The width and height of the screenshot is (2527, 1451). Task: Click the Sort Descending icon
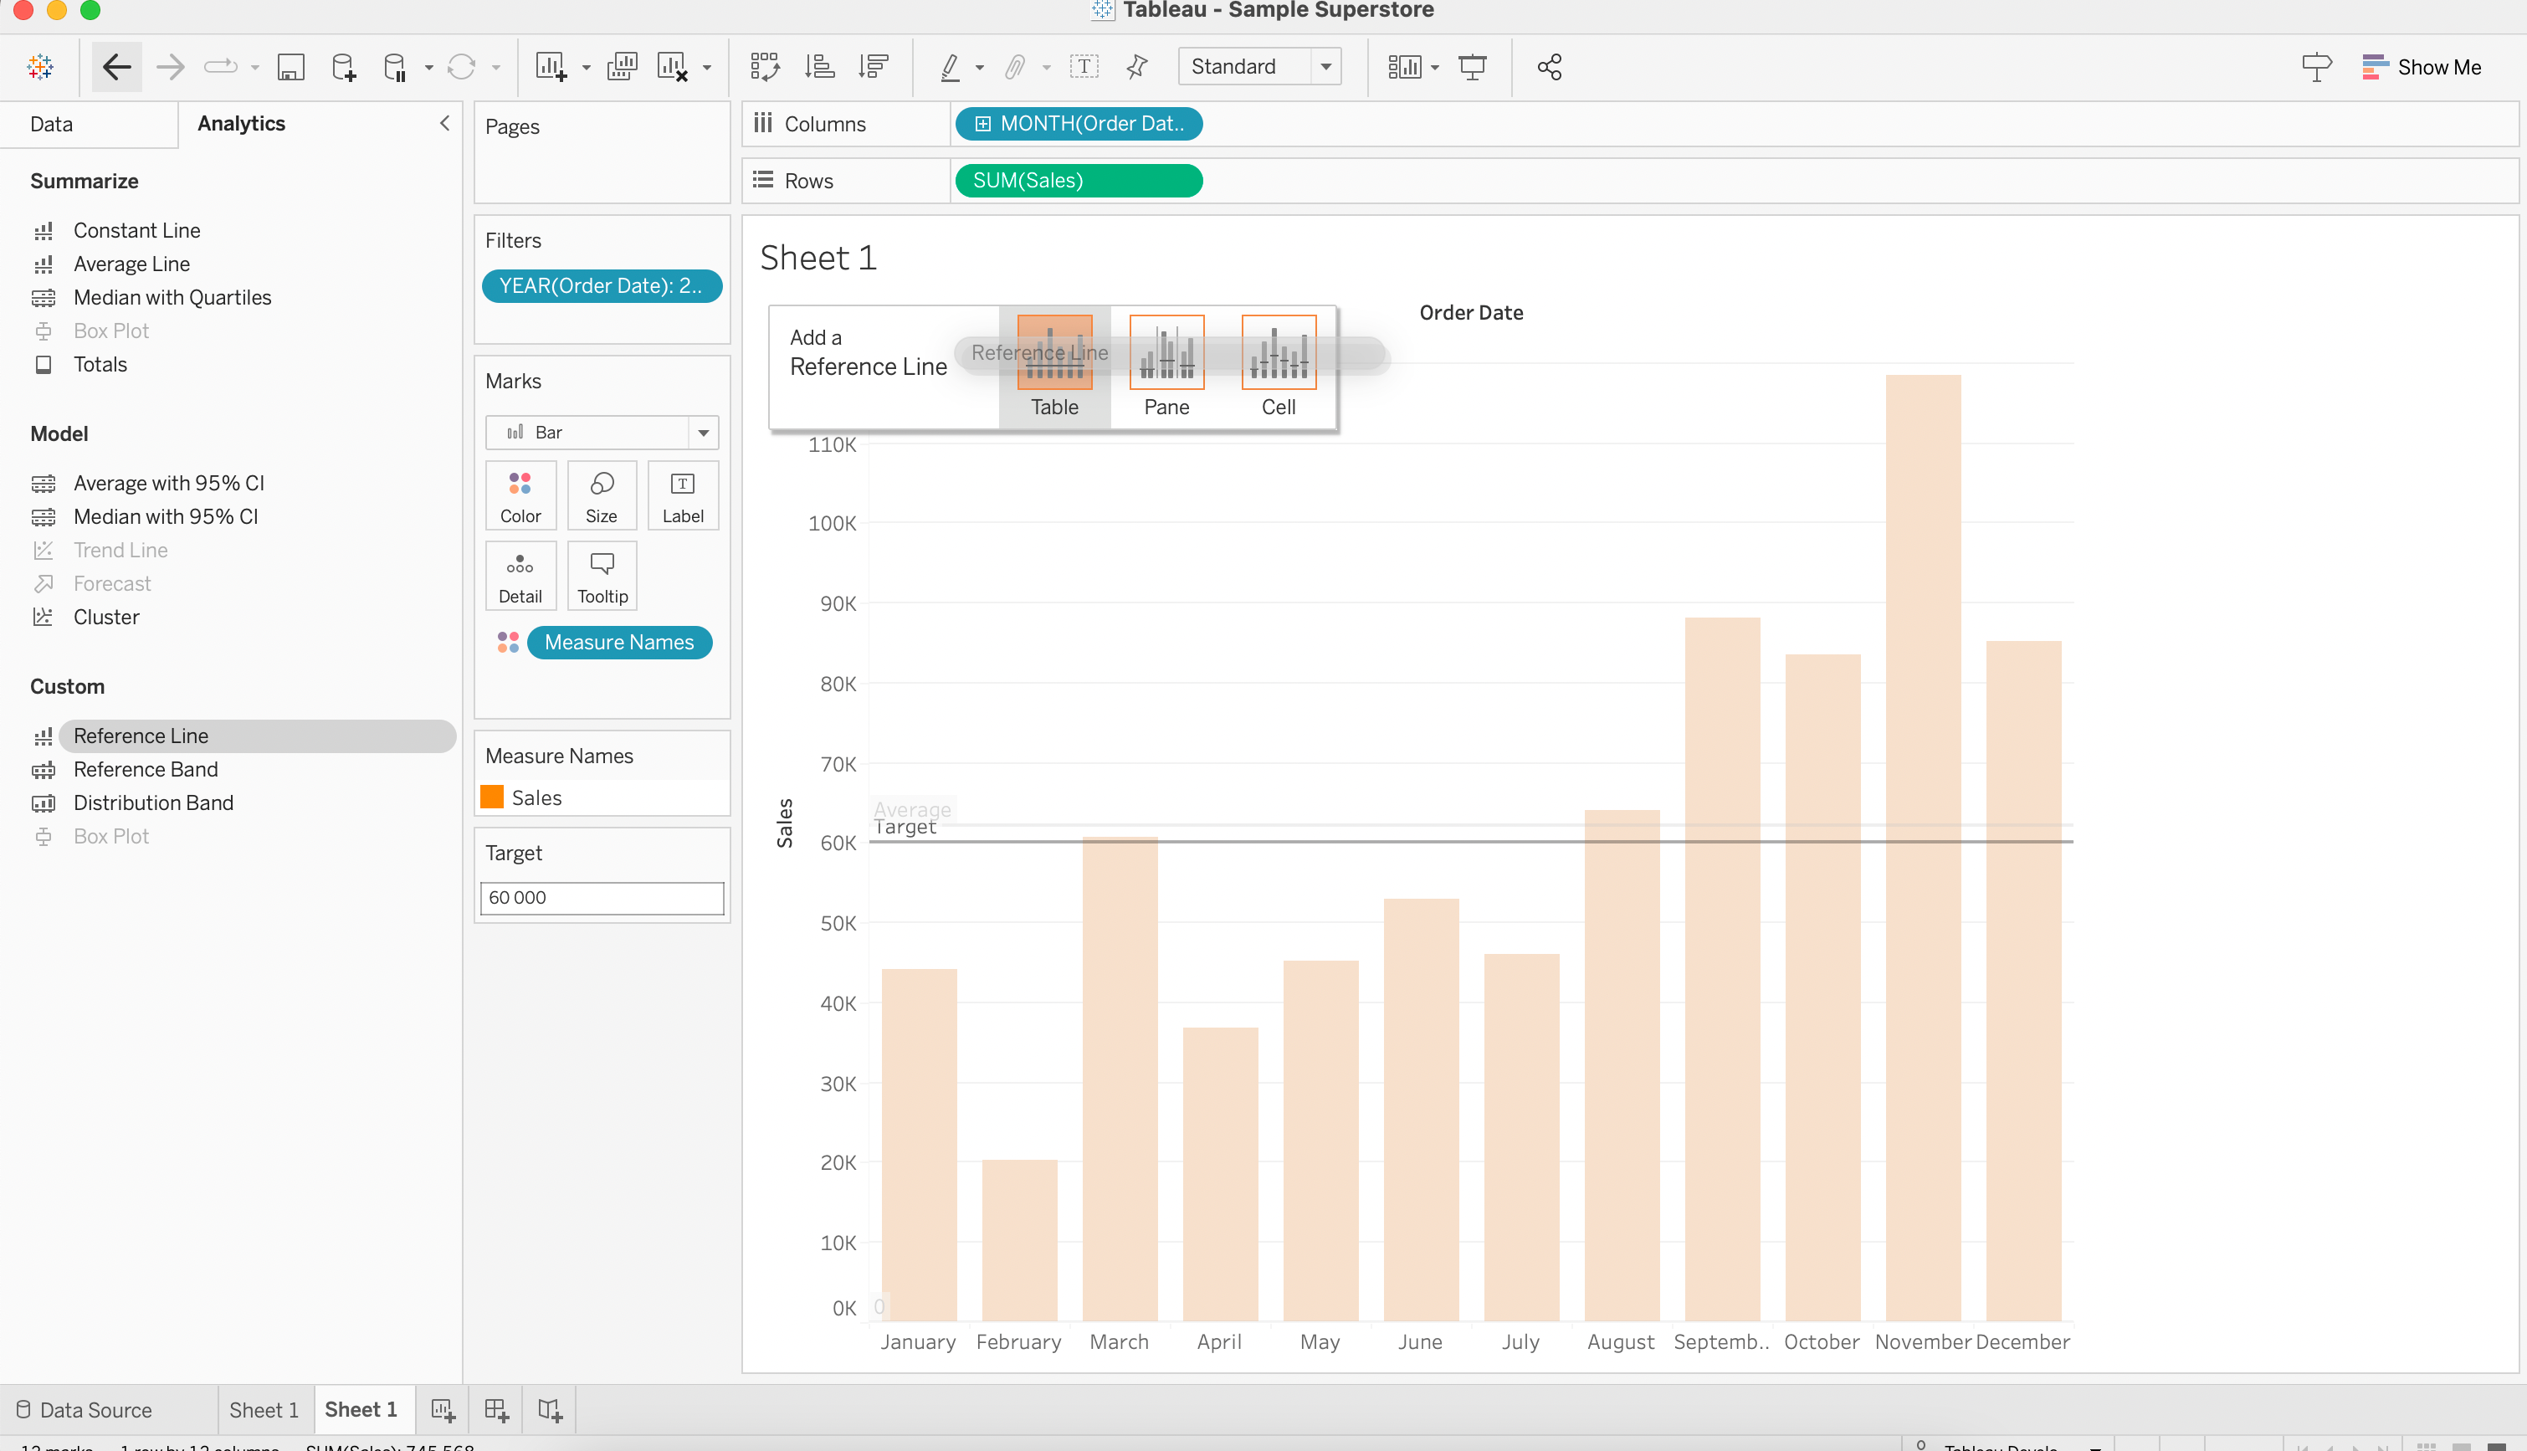(873, 67)
